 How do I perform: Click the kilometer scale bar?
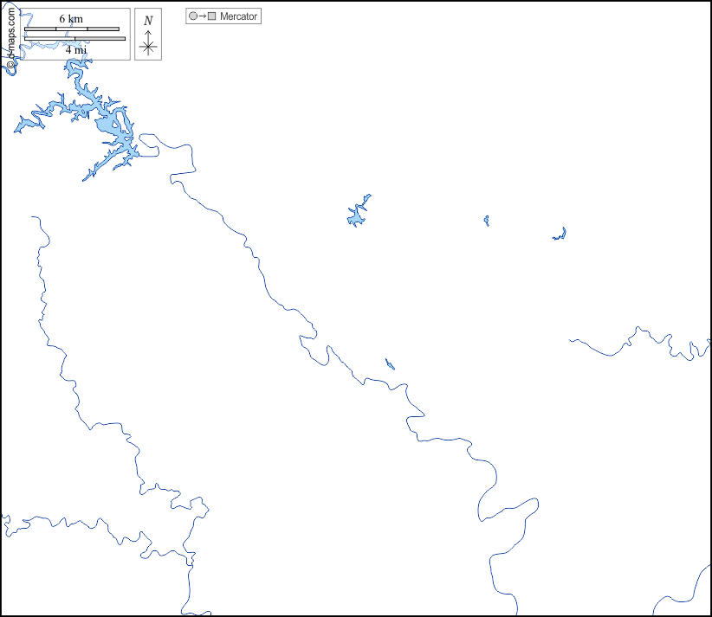tap(72, 29)
